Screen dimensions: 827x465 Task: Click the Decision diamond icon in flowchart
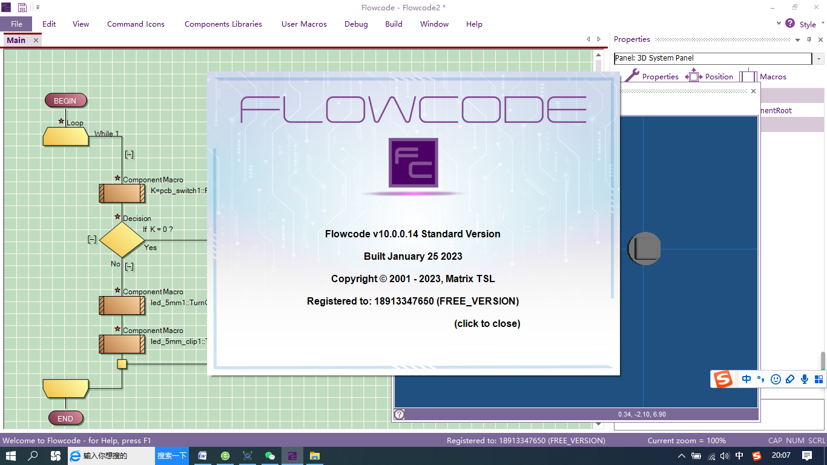[122, 240]
